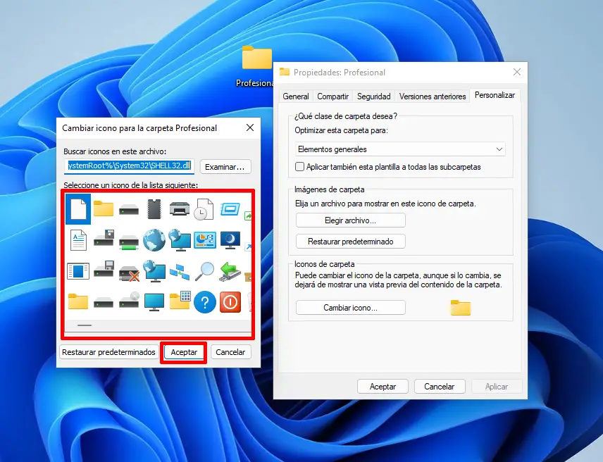Check 'Aplicar también esta plantilla a todas las subcarpetas'
Image resolution: width=603 pixels, height=462 pixels.
tap(299, 167)
